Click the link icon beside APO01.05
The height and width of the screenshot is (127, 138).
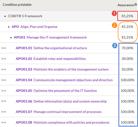[x=3, y=91]
